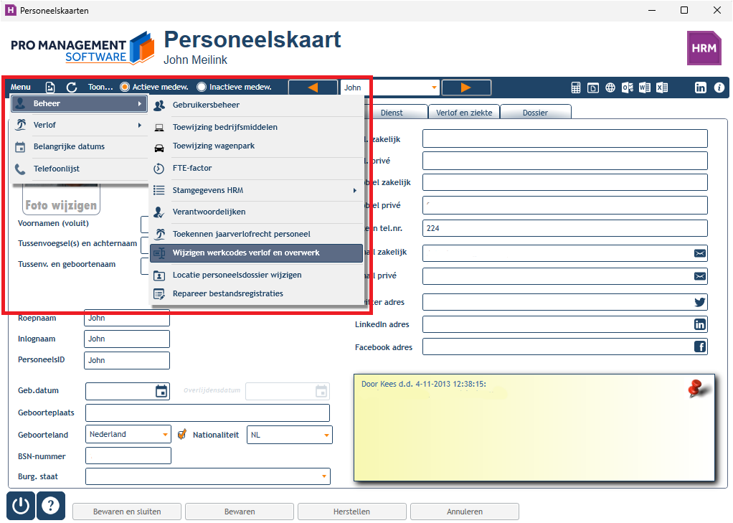This screenshot has width=733, height=523.
Task: Click the Bewaren en sluiten button
Action: coord(127,512)
